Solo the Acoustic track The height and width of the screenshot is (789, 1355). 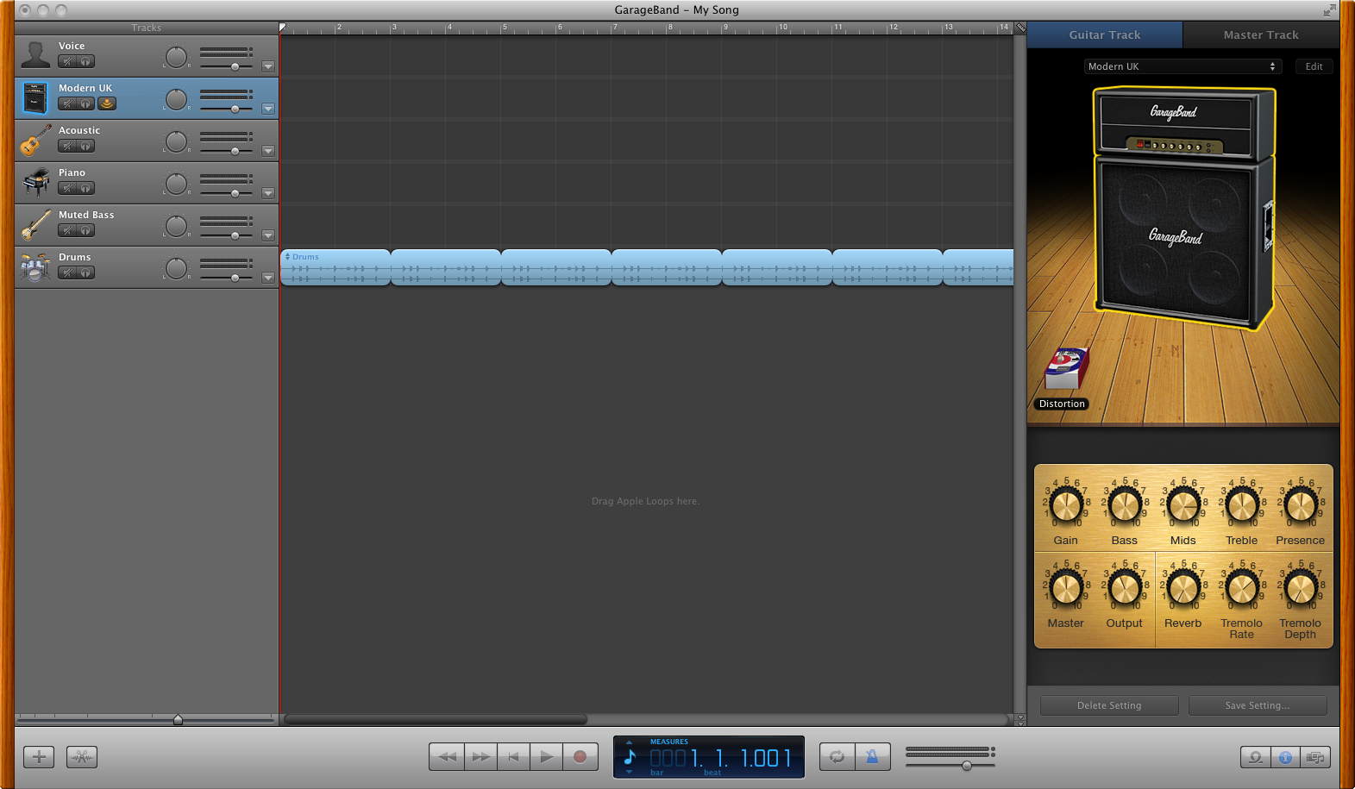85,146
